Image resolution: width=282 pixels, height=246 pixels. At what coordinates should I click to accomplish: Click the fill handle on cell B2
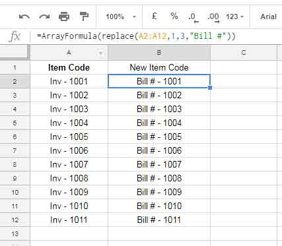(x=210, y=88)
